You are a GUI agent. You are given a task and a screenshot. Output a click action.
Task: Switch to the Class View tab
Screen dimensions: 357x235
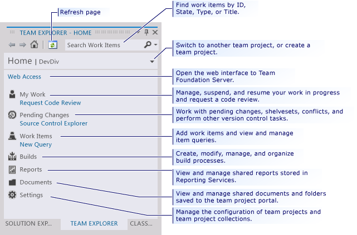pyautogui.click(x=141, y=223)
